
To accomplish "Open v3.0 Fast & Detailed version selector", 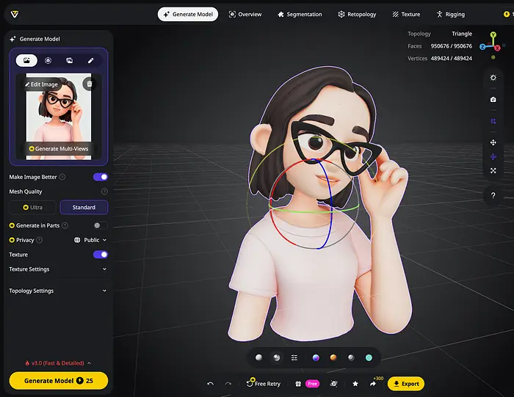I will [58, 363].
